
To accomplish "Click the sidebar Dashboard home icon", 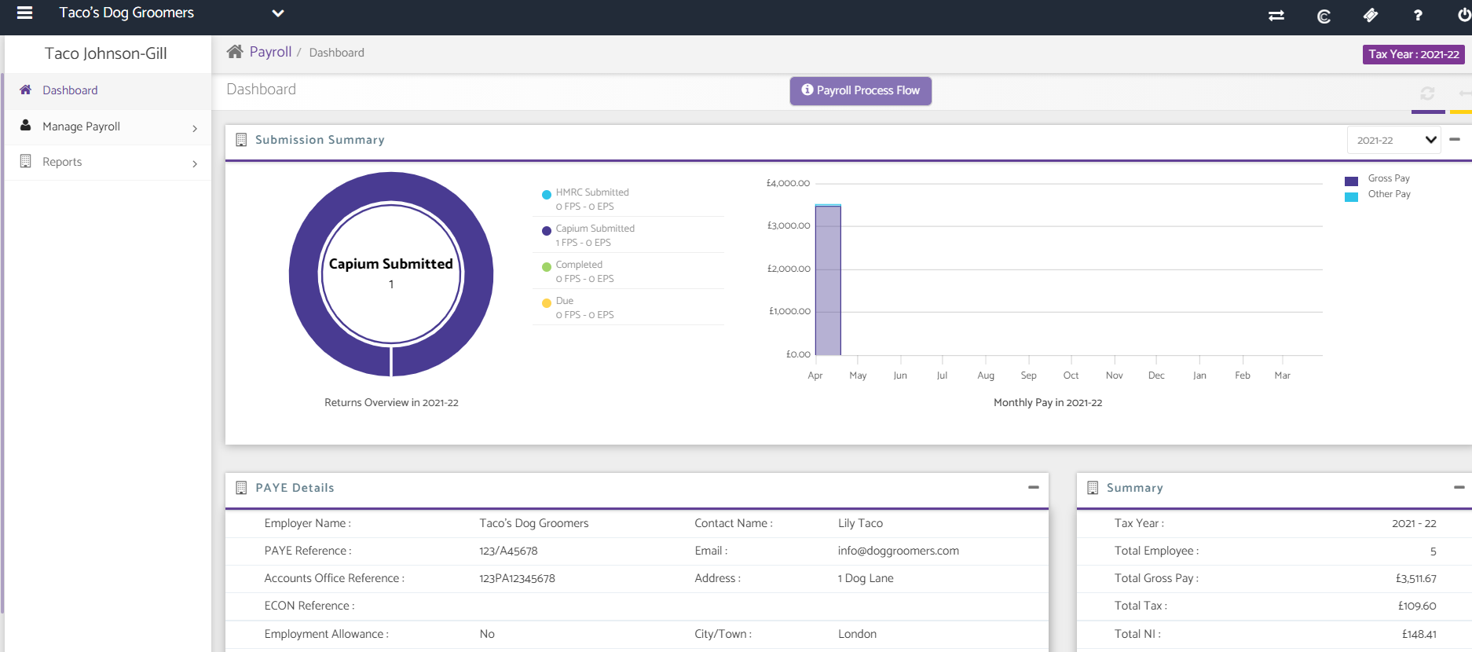I will [x=26, y=90].
